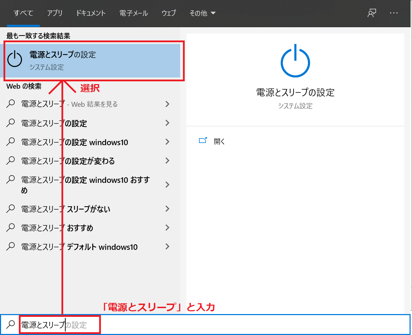Choose suggestion 電源とスリープ デフォルト windows10
412x335 pixels.
[x=79, y=247]
